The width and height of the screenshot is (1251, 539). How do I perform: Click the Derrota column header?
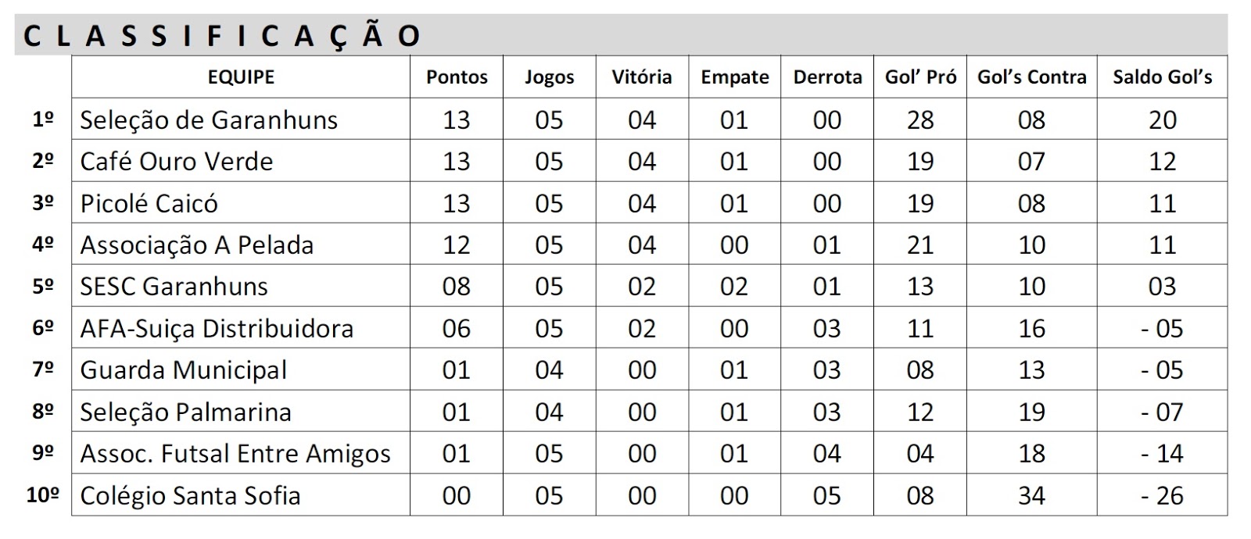pyautogui.click(x=827, y=77)
